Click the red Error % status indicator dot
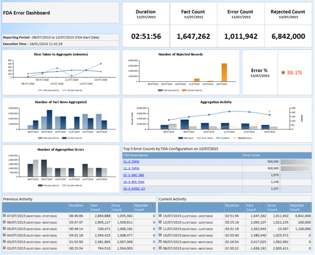315x255 pixels. (x=283, y=73)
